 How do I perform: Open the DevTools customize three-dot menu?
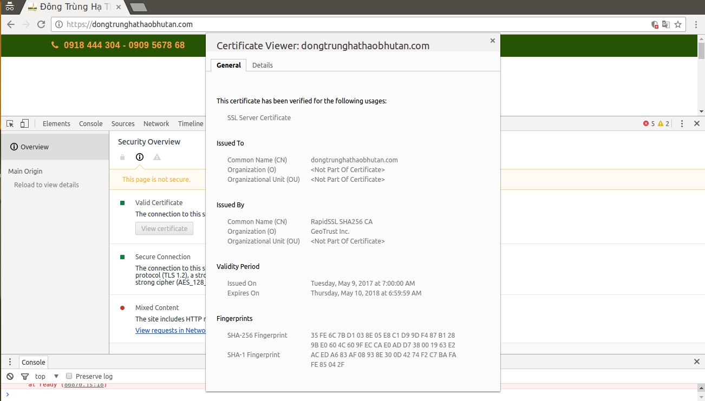click(x=682, y=123)
